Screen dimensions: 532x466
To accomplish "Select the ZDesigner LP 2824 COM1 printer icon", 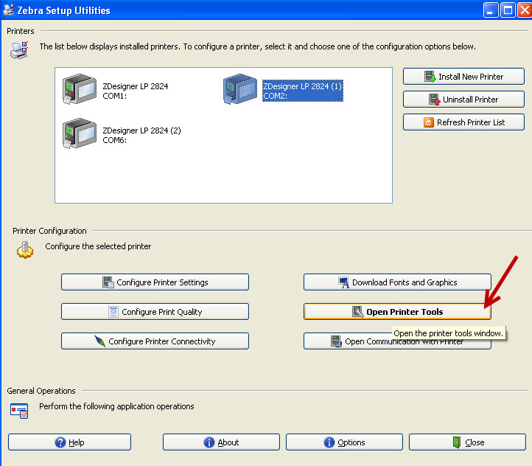I will [80, 91].
